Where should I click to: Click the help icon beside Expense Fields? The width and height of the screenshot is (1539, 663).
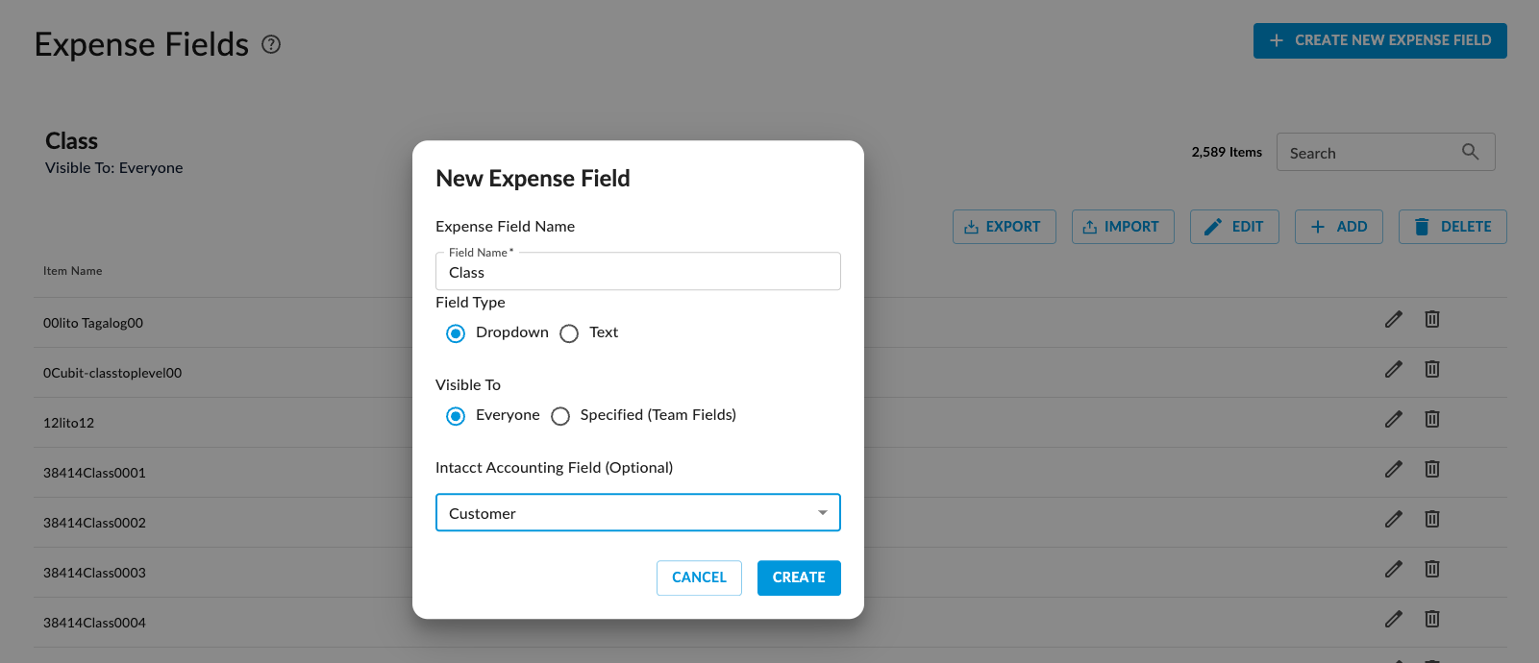[x=271, y=44]
